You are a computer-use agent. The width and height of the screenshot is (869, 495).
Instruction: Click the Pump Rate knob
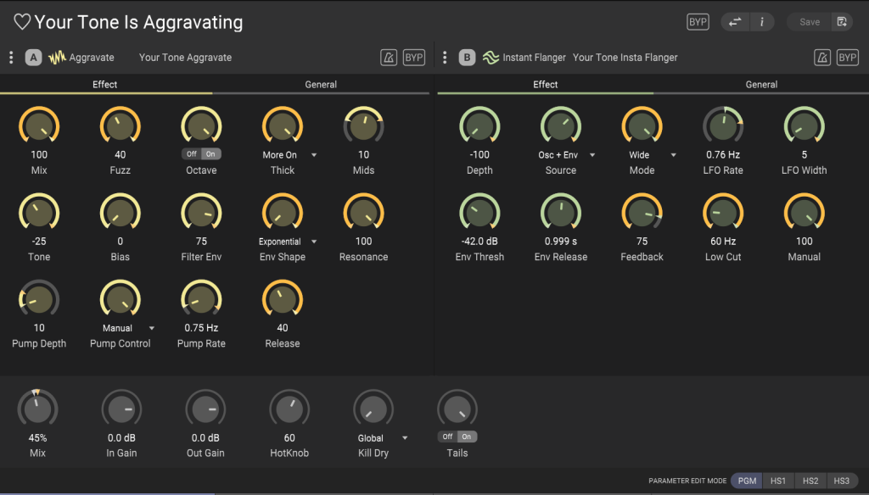pos(201,299)
